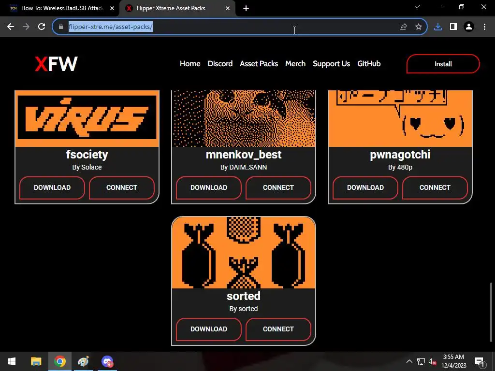The height and width of the screenshot is (371, 495).
Task: Click the XFW logo
Action: [56, 64]
